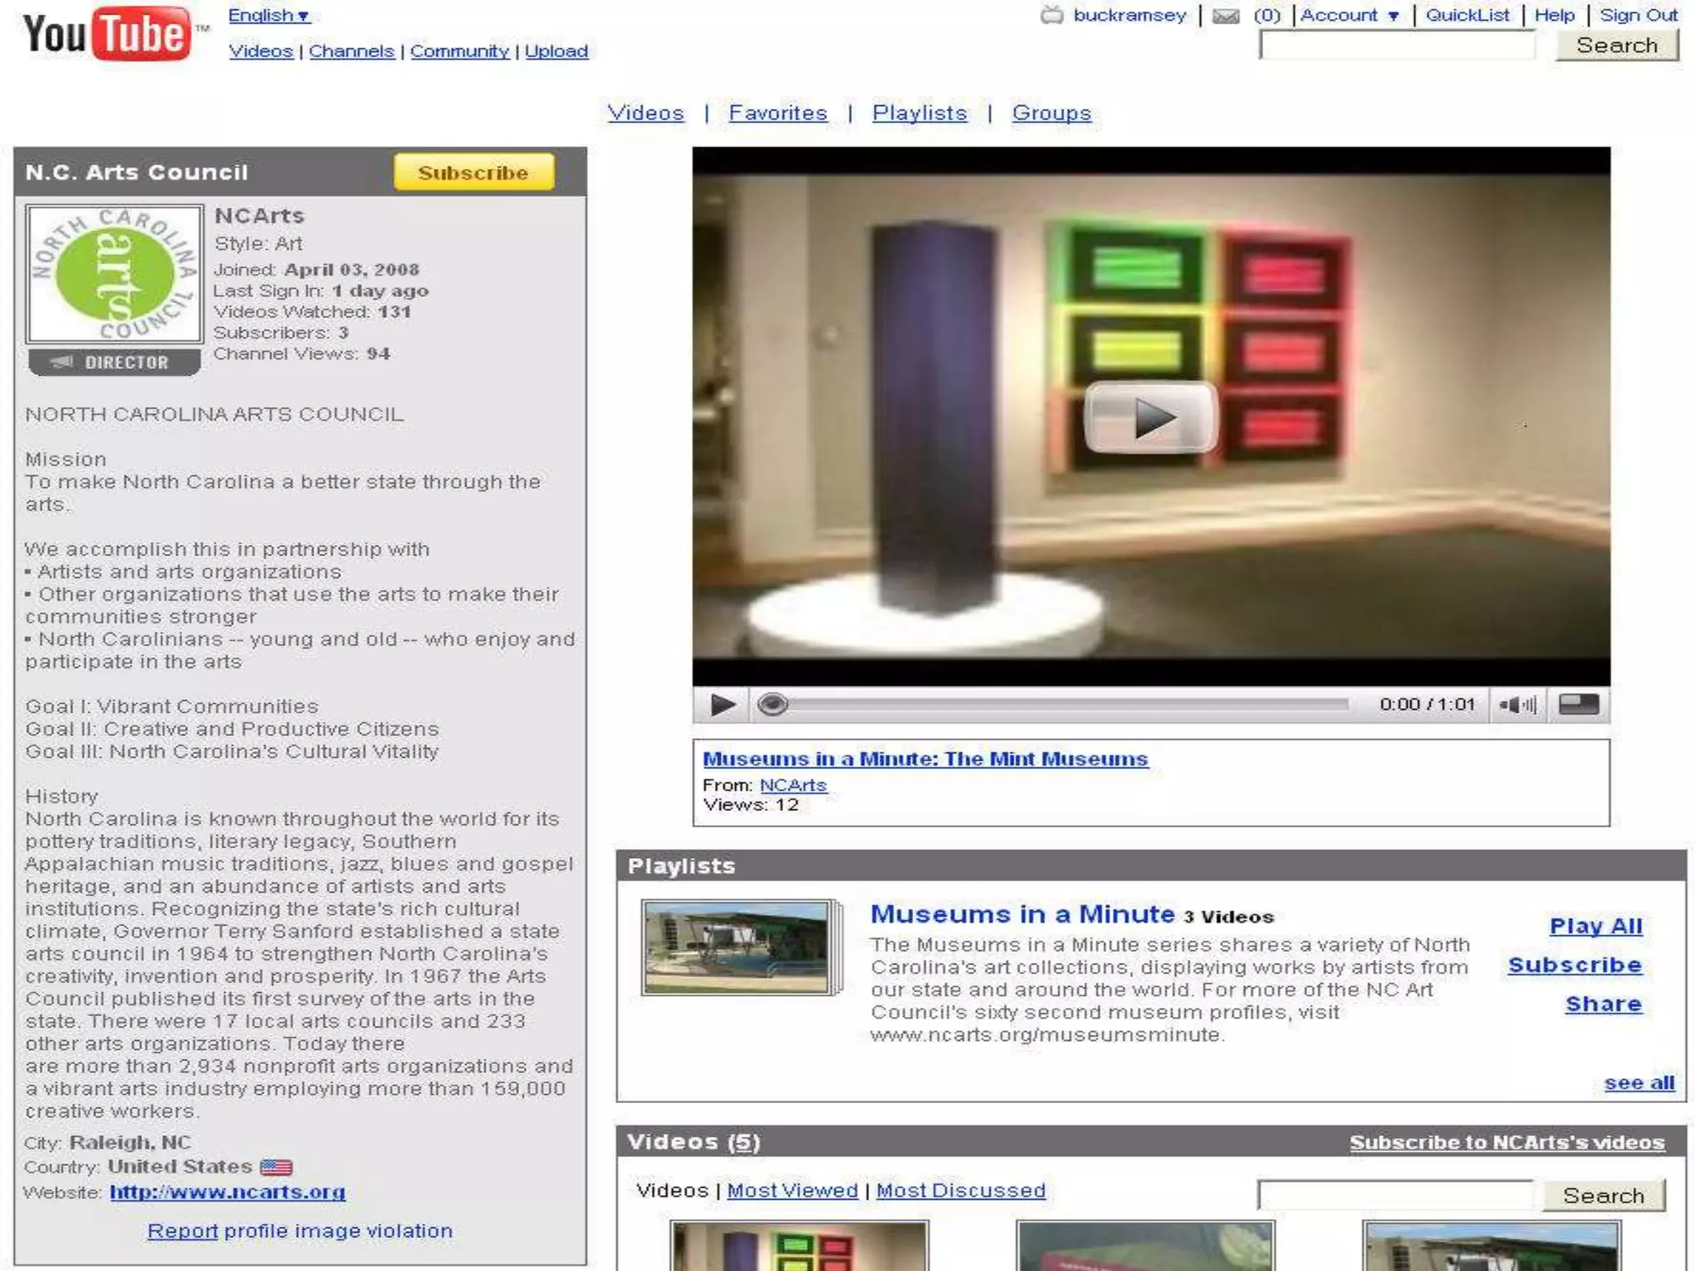
Task: Click the Director badge under the profile image
Action: [x=114, y=362]
